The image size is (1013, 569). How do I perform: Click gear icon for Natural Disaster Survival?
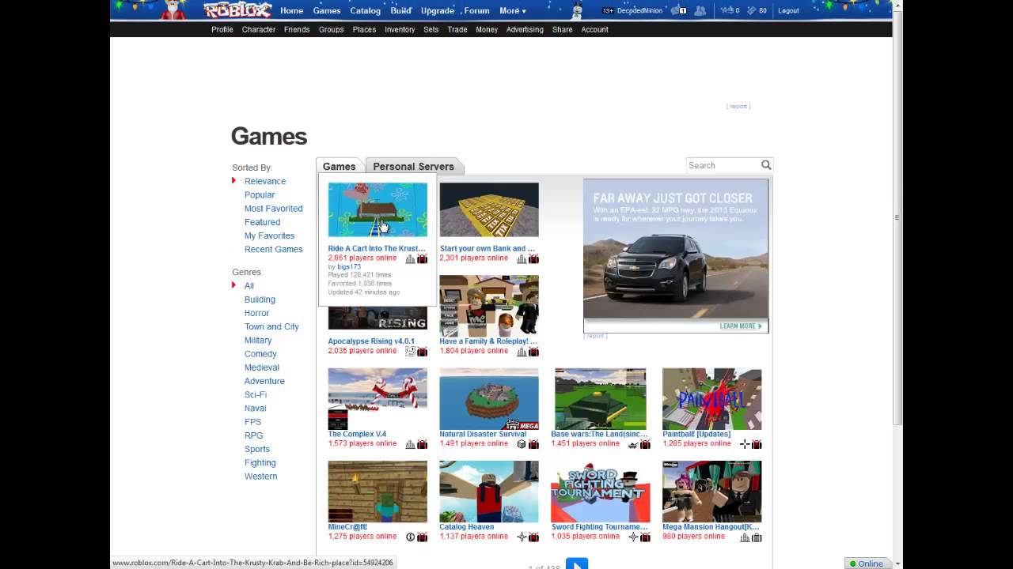tap(533, 444)
